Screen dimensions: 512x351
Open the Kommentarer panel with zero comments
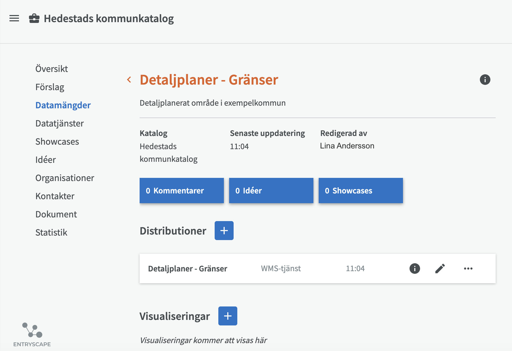pyautogui.click(x=181, y=191)
